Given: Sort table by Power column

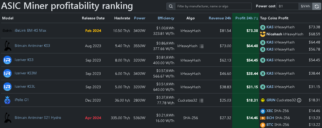Looking at the screenshot, I should (x=140, y=18).
